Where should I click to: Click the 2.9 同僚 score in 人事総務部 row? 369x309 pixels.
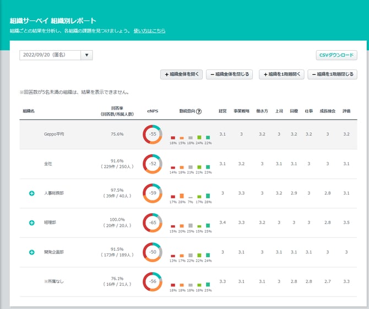(294, 193)
